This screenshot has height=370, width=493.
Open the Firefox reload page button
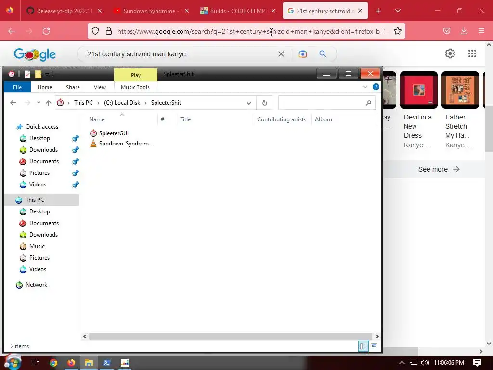46,31
